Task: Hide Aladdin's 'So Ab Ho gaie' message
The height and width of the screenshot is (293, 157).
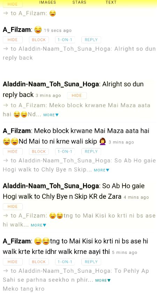Action: pyautogui.click(x=13, y=206)
